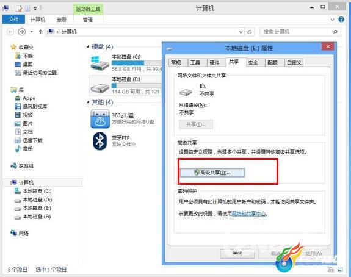This screenshot has width=351, height=277.
Task: Select 本地磁盘 (C:) drive icon in main pane
Action: (x=100, y=63)
